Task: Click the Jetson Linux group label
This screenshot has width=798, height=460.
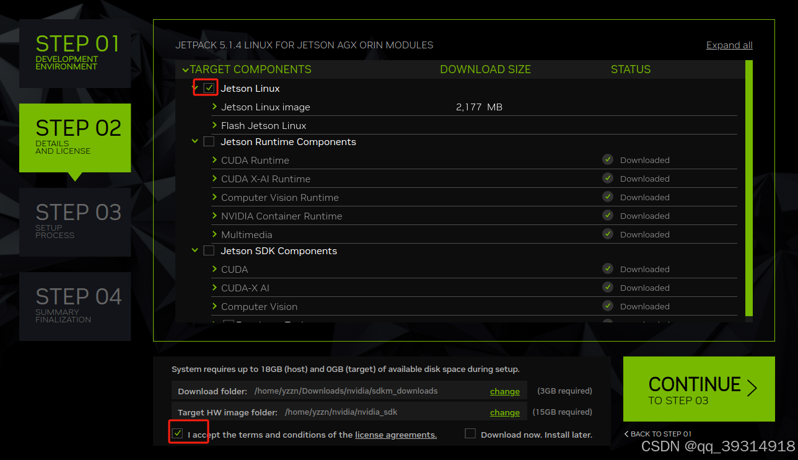Action: 250,89
